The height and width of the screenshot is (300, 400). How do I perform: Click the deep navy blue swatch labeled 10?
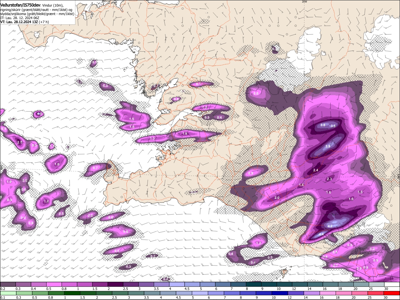click(280, 293)
